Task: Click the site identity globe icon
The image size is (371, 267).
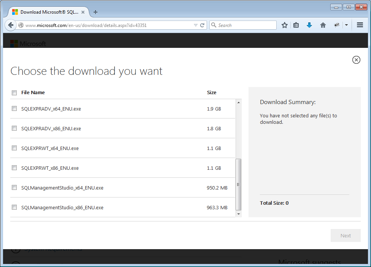Action: (x=21, y=25)
